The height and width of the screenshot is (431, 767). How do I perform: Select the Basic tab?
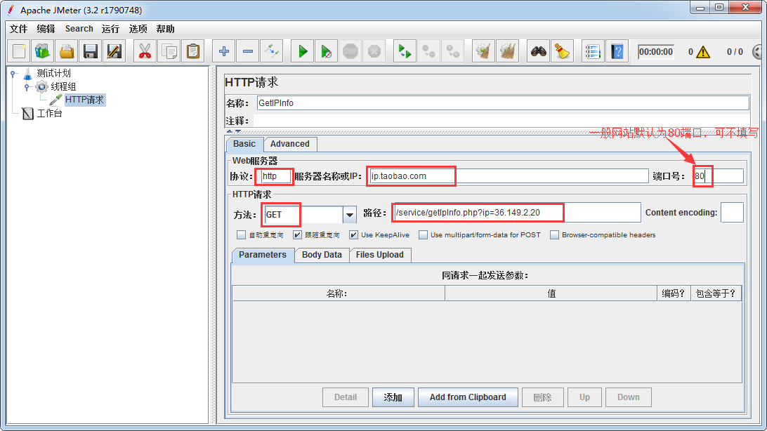(244, 144)
